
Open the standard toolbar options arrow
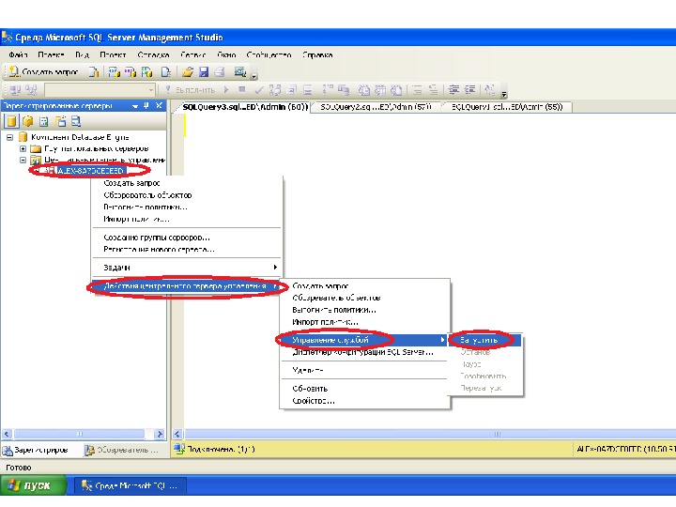[254, 76]
